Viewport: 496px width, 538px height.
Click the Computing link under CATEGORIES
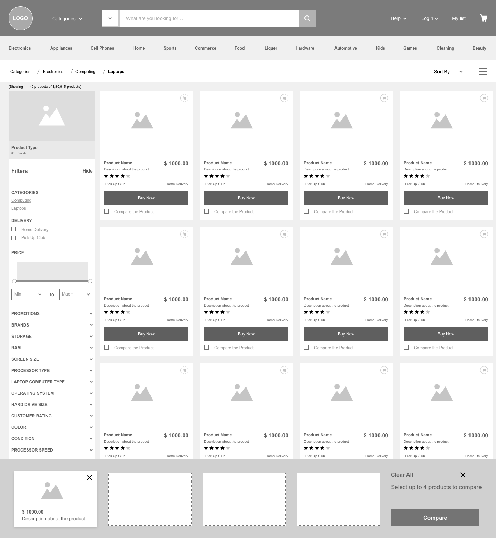21,200
